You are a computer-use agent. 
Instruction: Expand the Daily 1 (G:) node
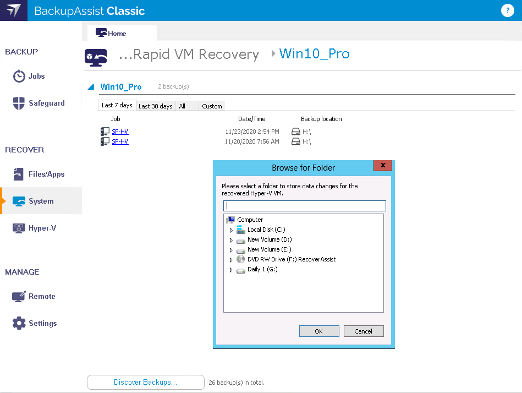(x=231, y=270)
